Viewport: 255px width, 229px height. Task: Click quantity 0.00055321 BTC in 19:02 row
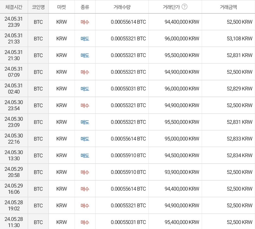[x=128, y=206]
